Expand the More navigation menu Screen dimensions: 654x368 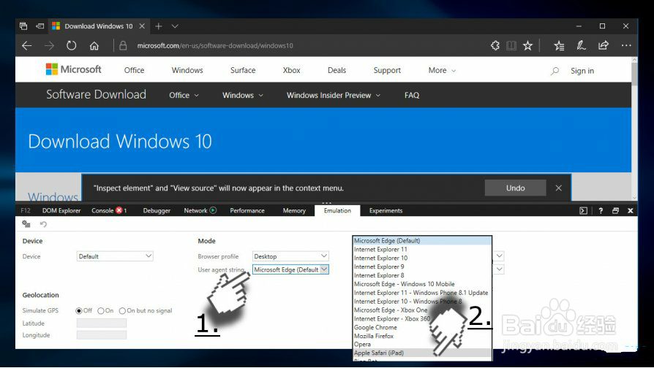pyautogui.click(x=442, y=70)
